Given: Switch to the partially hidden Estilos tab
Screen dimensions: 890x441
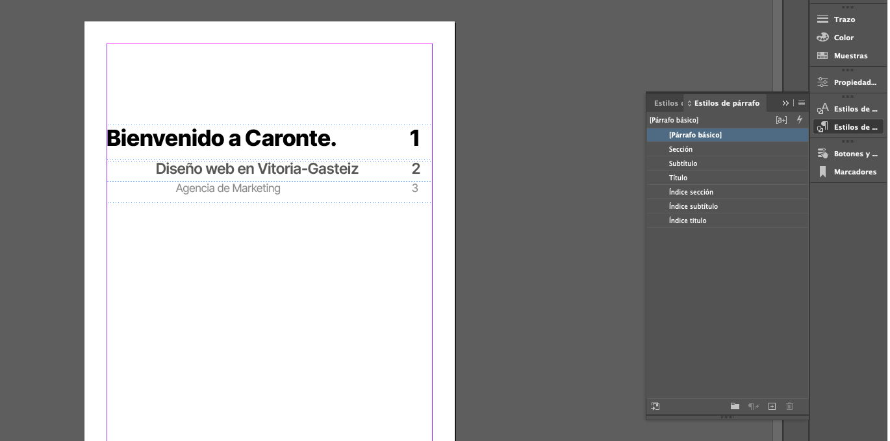Looking at the screenshot, I should click(x=665, y=102).
